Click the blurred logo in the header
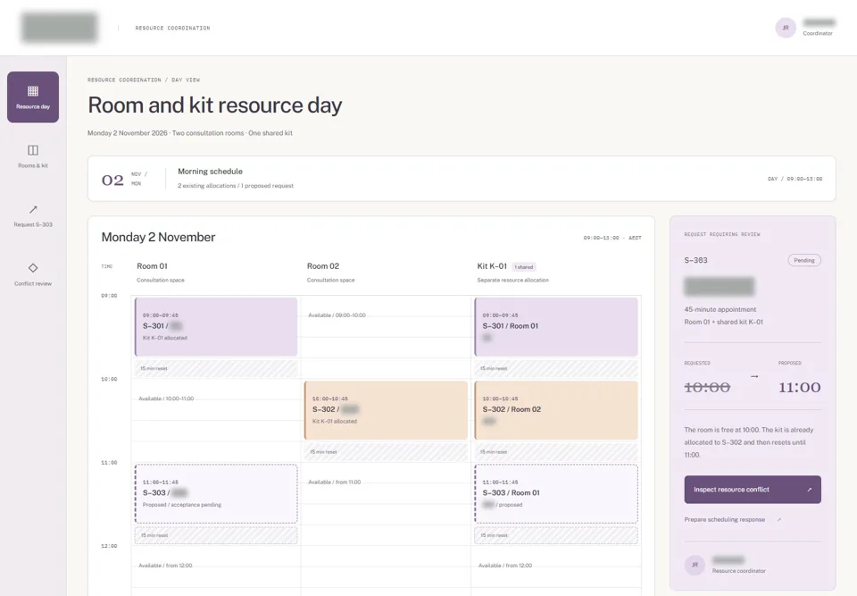 (x=60, y=28)
